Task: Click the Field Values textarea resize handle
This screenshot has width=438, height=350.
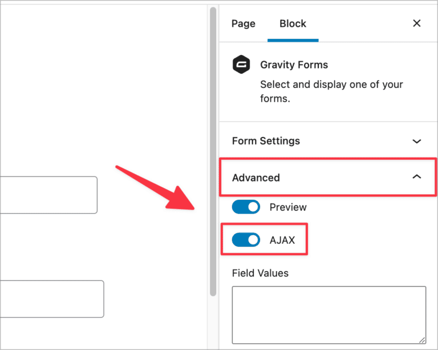Action: 422,340
